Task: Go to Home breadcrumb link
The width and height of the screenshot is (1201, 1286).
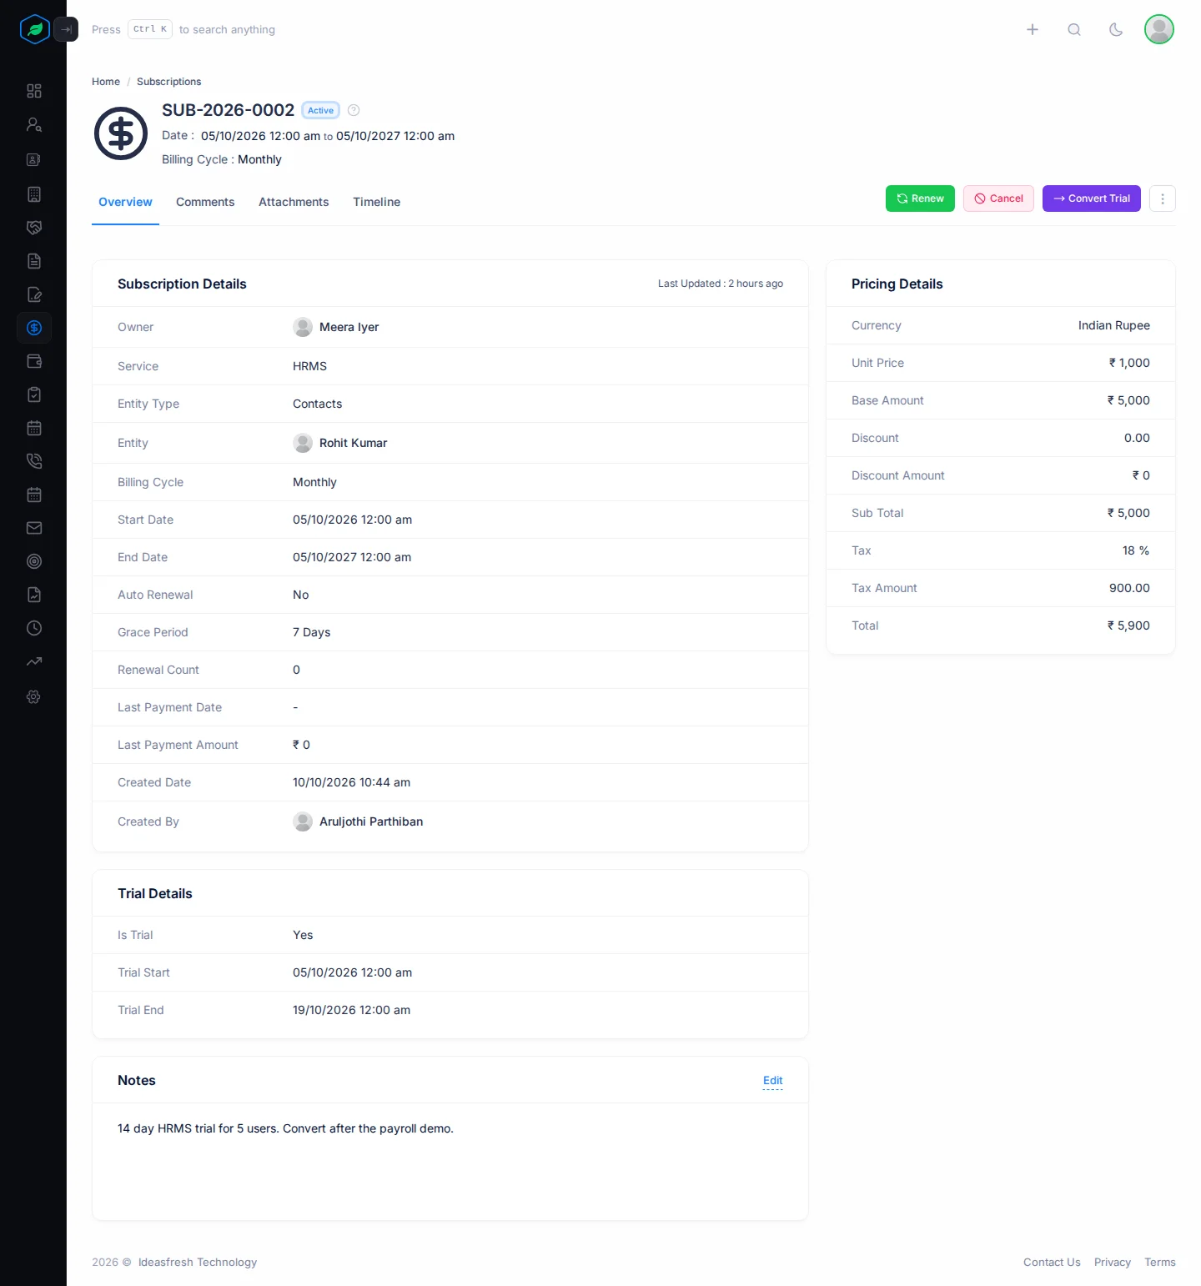Action: [x=106, y=82]
